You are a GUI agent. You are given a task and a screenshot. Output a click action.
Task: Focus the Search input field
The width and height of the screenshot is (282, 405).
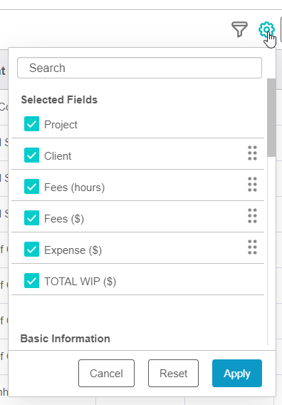pyautogui.click(x=140, y=68)
